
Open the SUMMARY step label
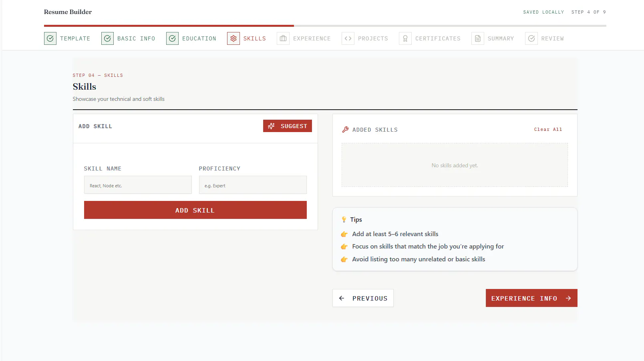click(501, 38)
